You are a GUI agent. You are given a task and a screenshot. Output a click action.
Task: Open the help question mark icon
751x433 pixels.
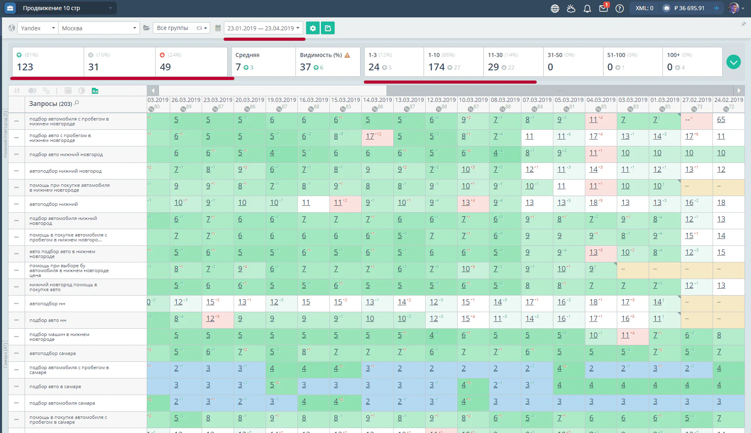pos(620,8)
